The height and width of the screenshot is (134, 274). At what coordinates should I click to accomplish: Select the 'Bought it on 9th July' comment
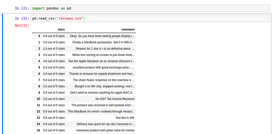(x=105, y=86)
